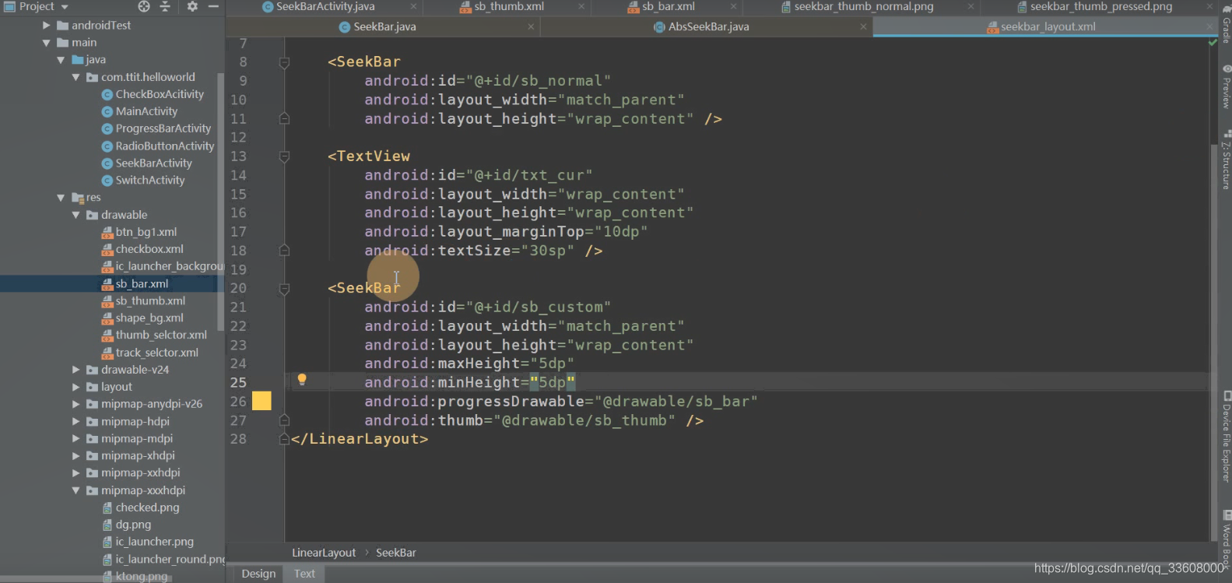Switch to Design view tab

(258, 574)
